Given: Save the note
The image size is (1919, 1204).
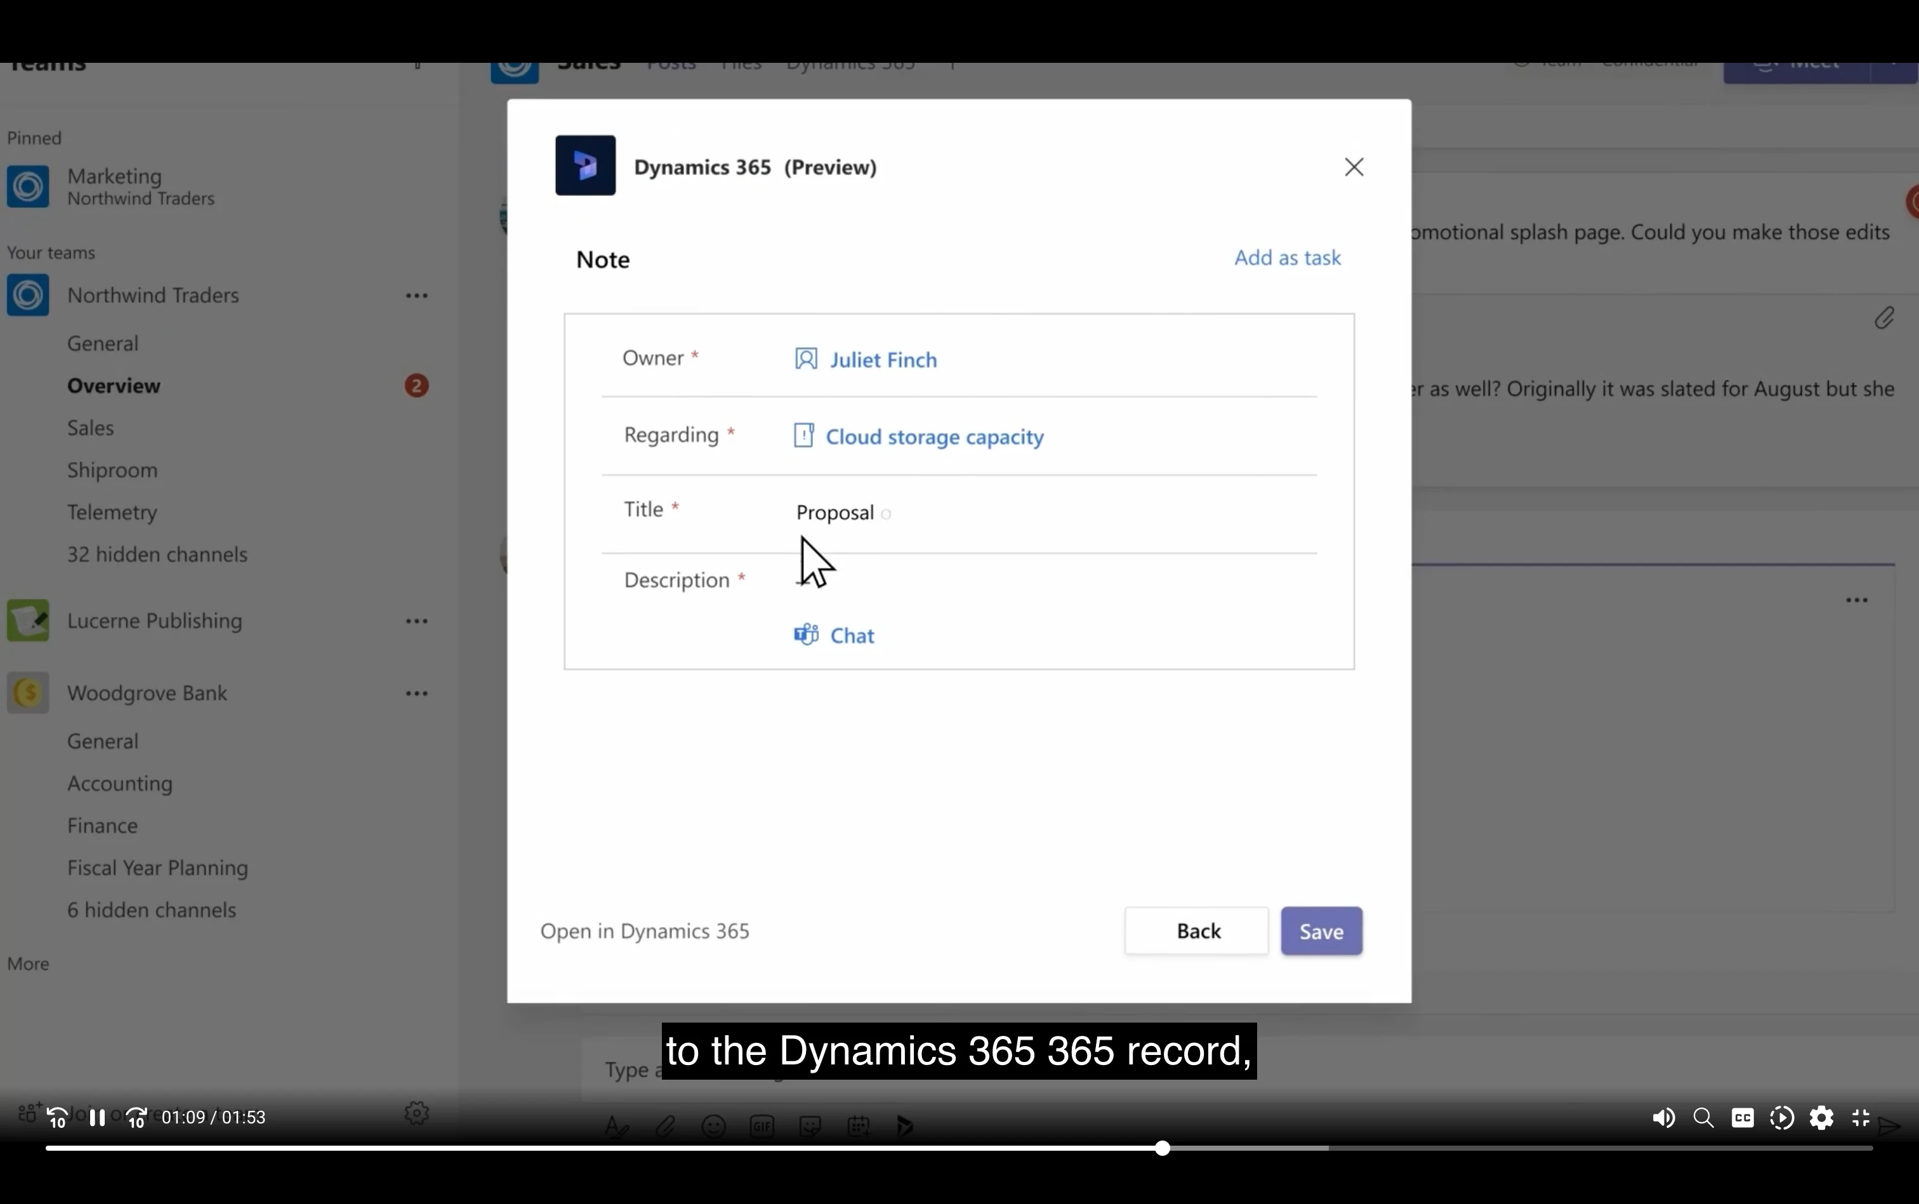Looking at the screenshot, I should click(1322, 931).
